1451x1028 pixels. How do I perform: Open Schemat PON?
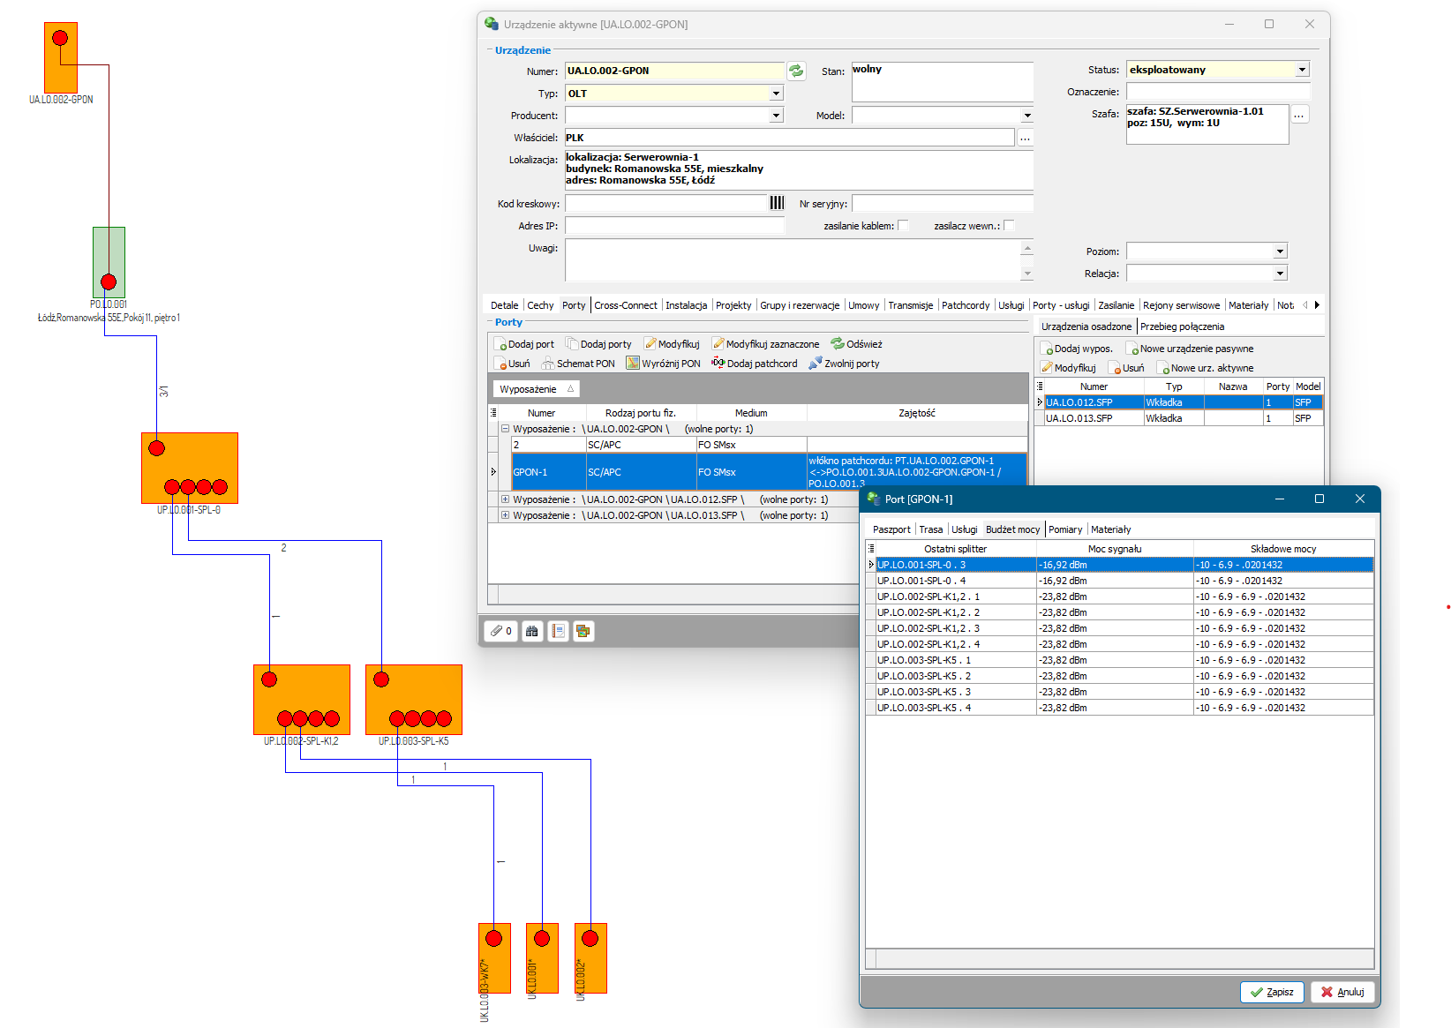click(x=578, y=364)
